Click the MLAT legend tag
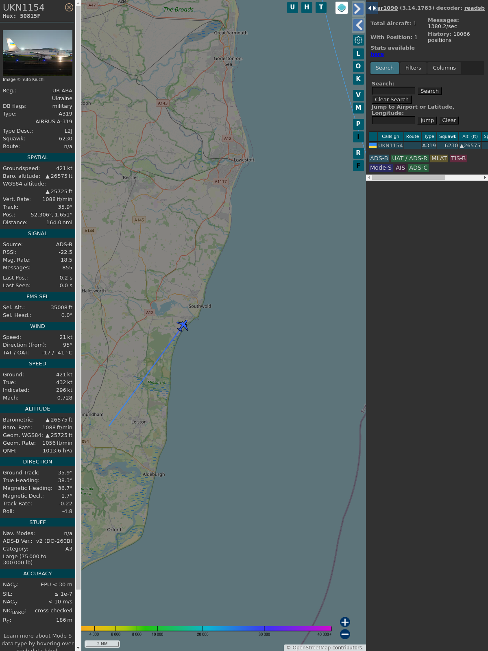Image resolution: width=488 pixels, height=651 pixels. 439,159
